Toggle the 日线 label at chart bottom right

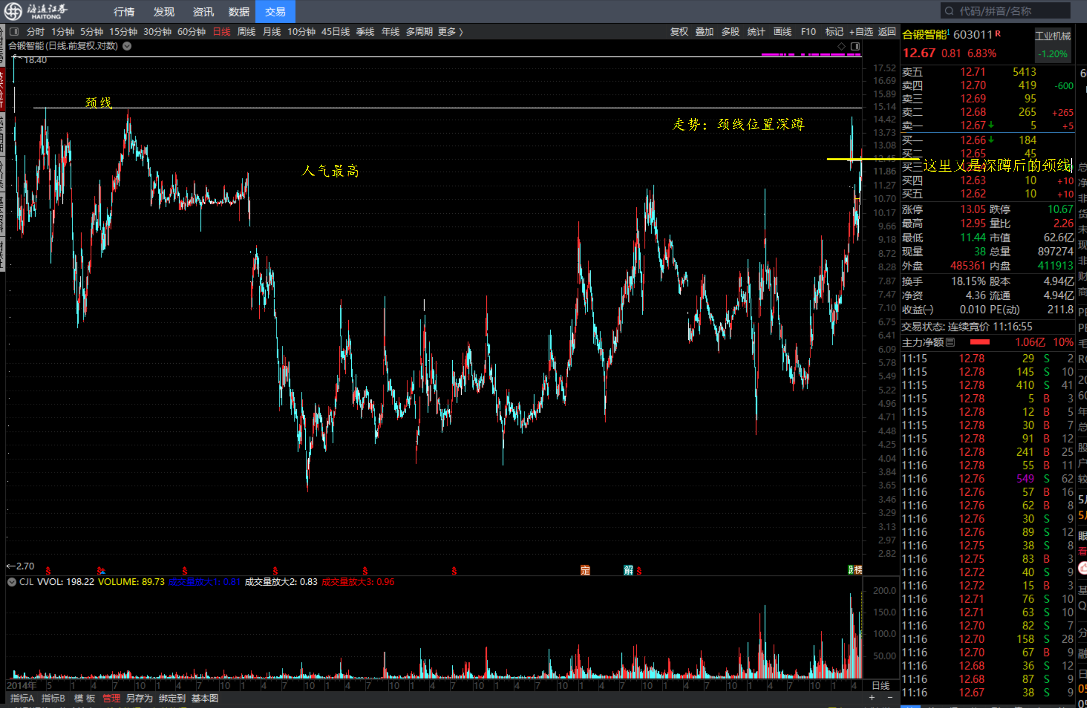tap(880, 686)
